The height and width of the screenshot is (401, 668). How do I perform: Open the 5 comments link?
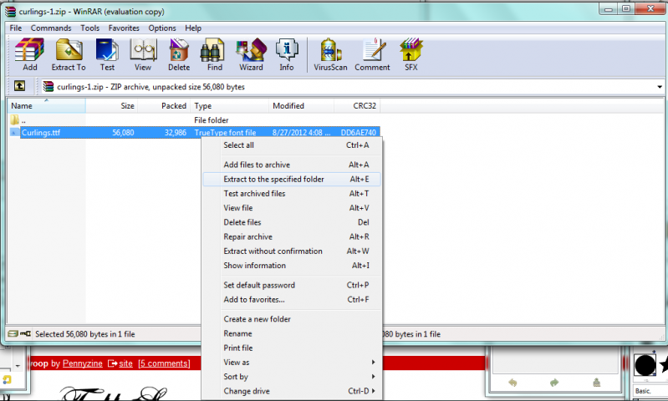pyautogui.click(x=164, y=363)
